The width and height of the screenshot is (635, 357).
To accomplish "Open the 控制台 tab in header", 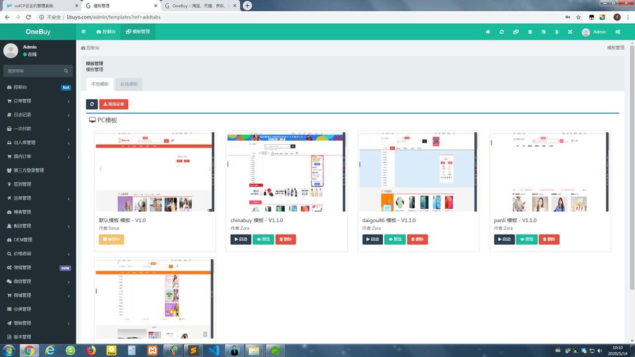I will (106, 32).
